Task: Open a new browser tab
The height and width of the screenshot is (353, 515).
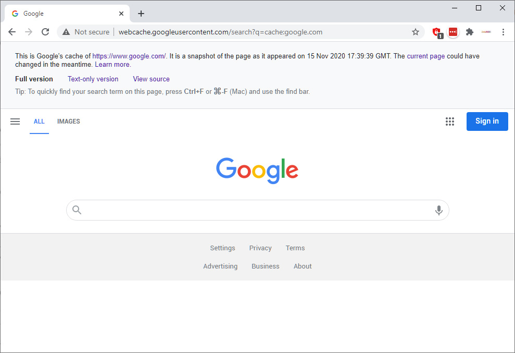Action: click(x=141, y=14)
